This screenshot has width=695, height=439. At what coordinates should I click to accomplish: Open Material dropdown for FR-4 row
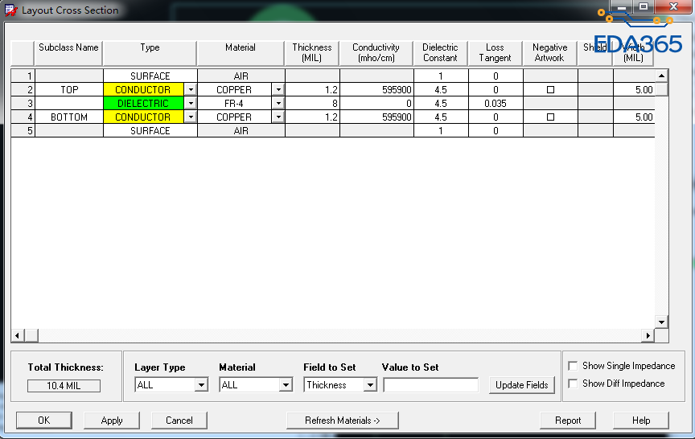click(x=278, y=104)
